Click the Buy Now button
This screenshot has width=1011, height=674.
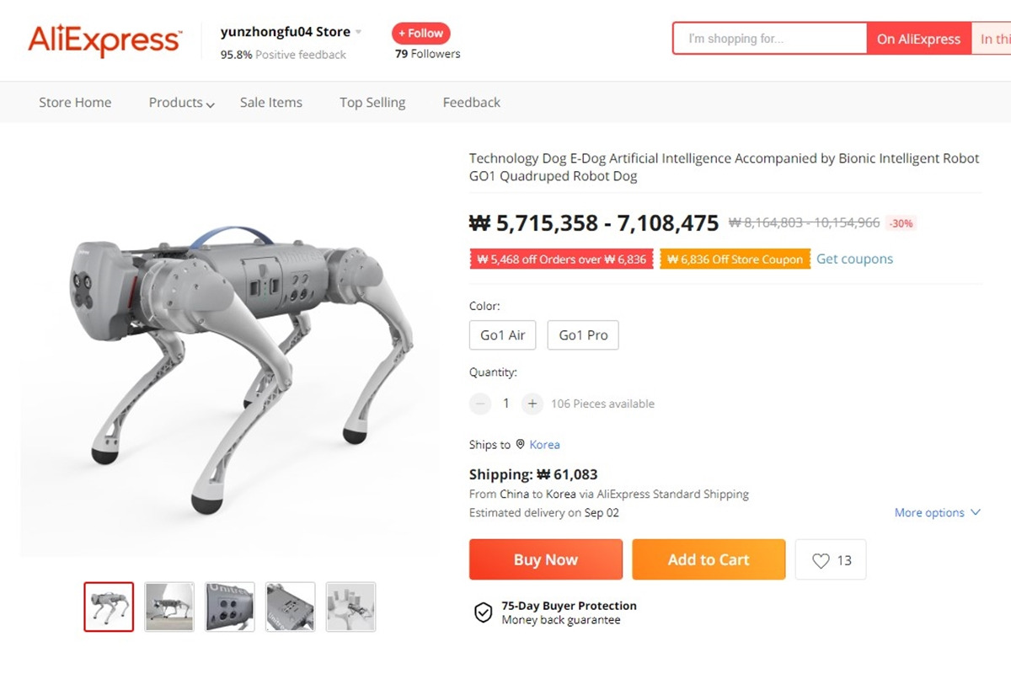click(546, 559)
